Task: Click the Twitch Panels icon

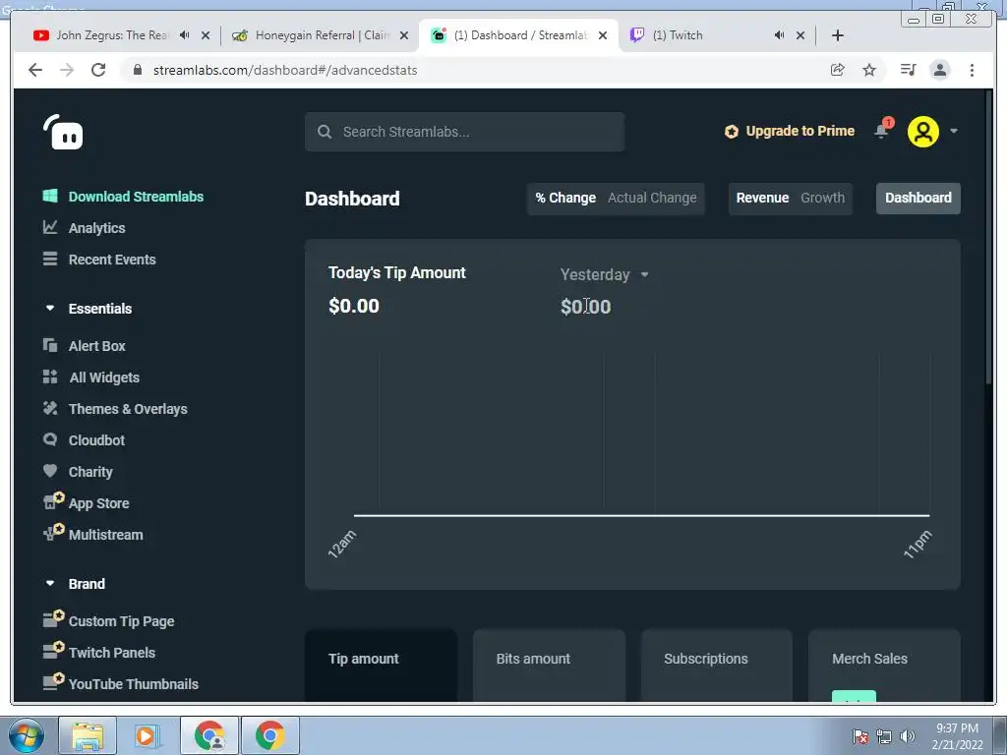Action: (x=53, y=651)
